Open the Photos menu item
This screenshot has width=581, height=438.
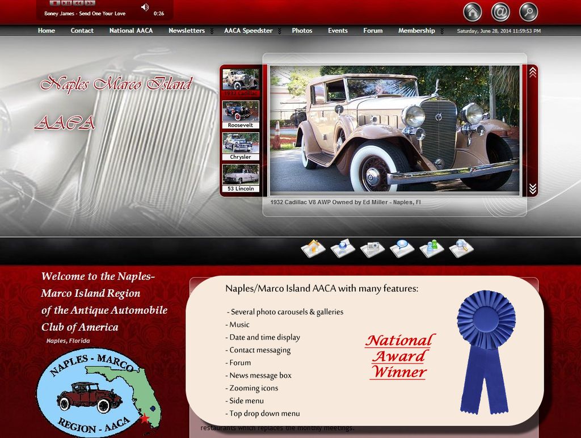click(x=302, y=31)
